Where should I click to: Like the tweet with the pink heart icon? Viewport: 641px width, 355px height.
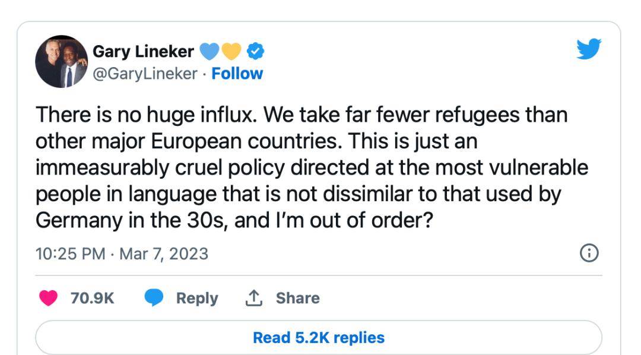pos(48,297)
